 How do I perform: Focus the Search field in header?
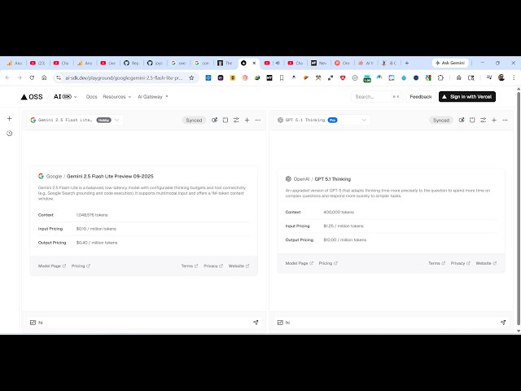pos(377,97)
